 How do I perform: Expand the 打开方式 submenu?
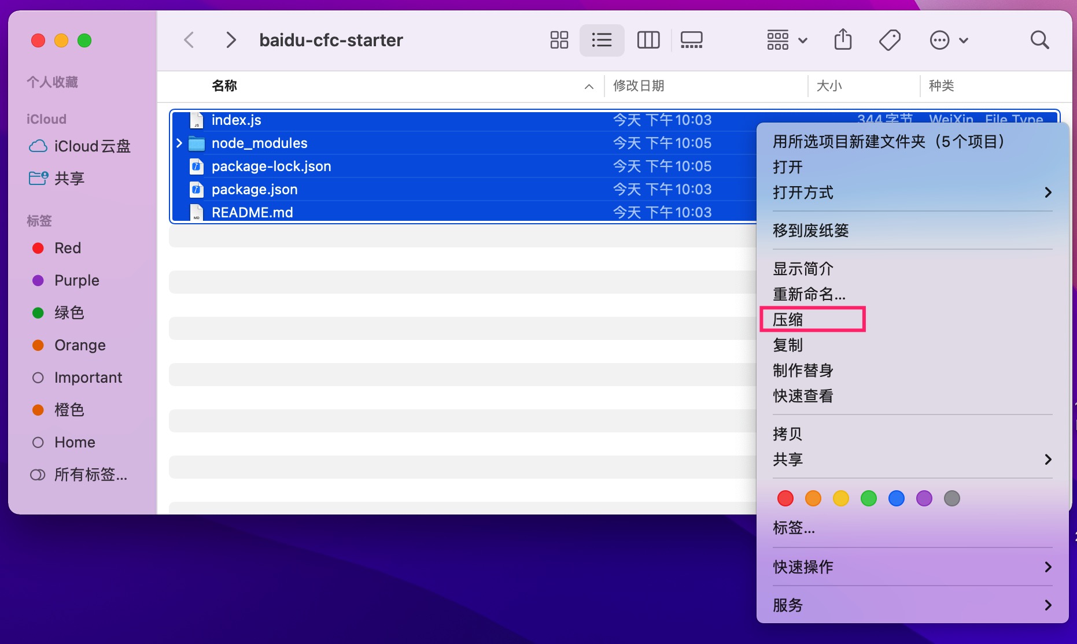(912, 193)
